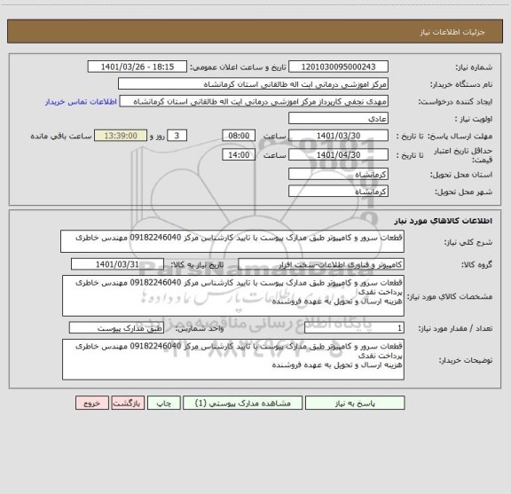Click the مشخصات کالای مورد نیاز text area
The height and width of the screenshot is (494, 511).
pos(233,296)
